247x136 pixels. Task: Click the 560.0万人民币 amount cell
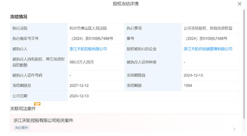click(x=96, y=62)
